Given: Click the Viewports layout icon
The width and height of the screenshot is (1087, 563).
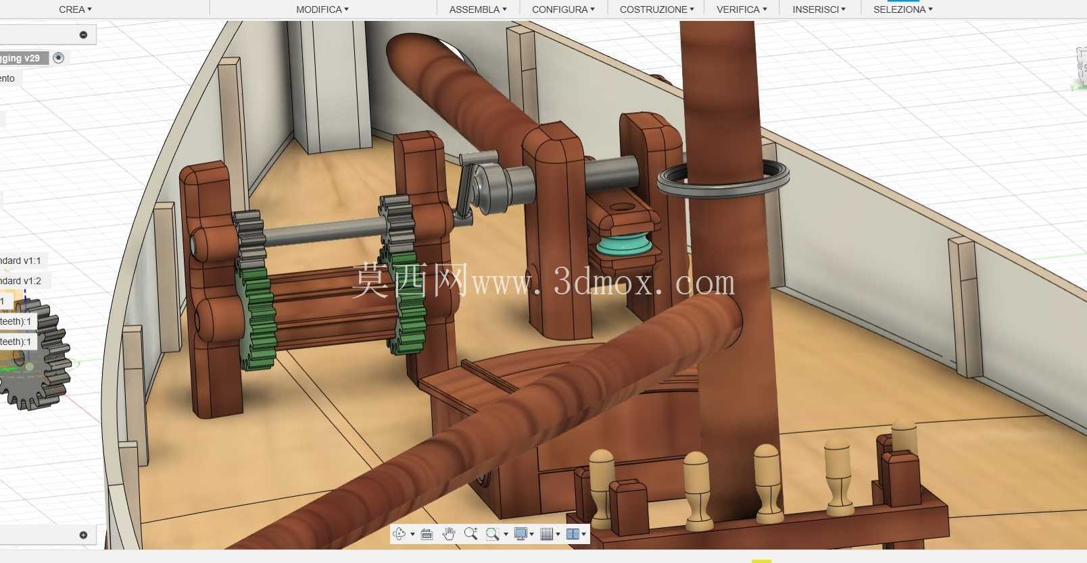Looking at the screenshot, I should [x=572, y=534].
